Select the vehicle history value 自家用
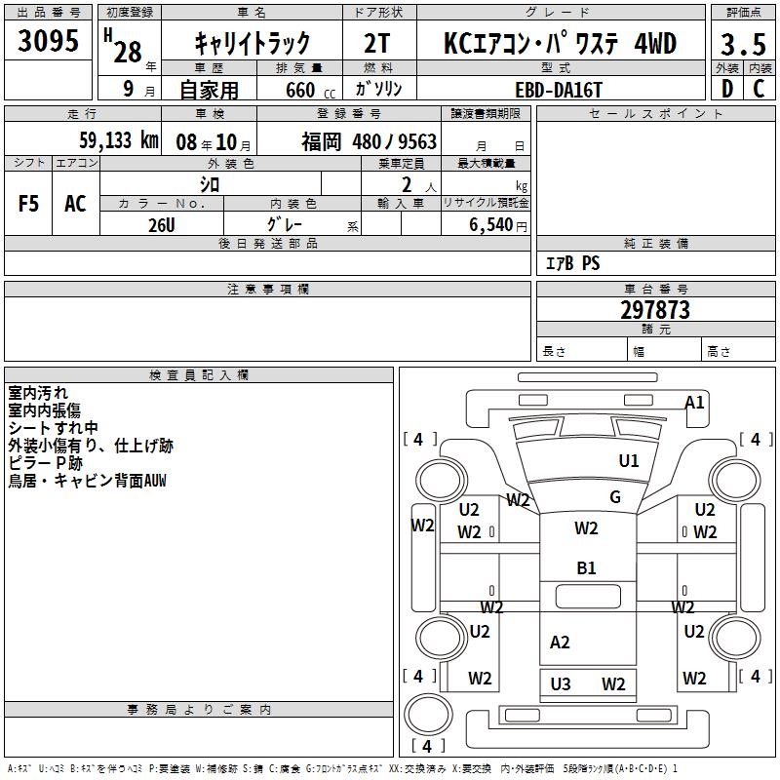This screenshot has height=780, width=780. [x=209, y=90]
